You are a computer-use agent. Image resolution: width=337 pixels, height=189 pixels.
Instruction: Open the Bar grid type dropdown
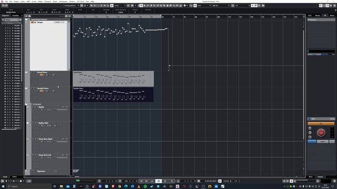point(221,6)
